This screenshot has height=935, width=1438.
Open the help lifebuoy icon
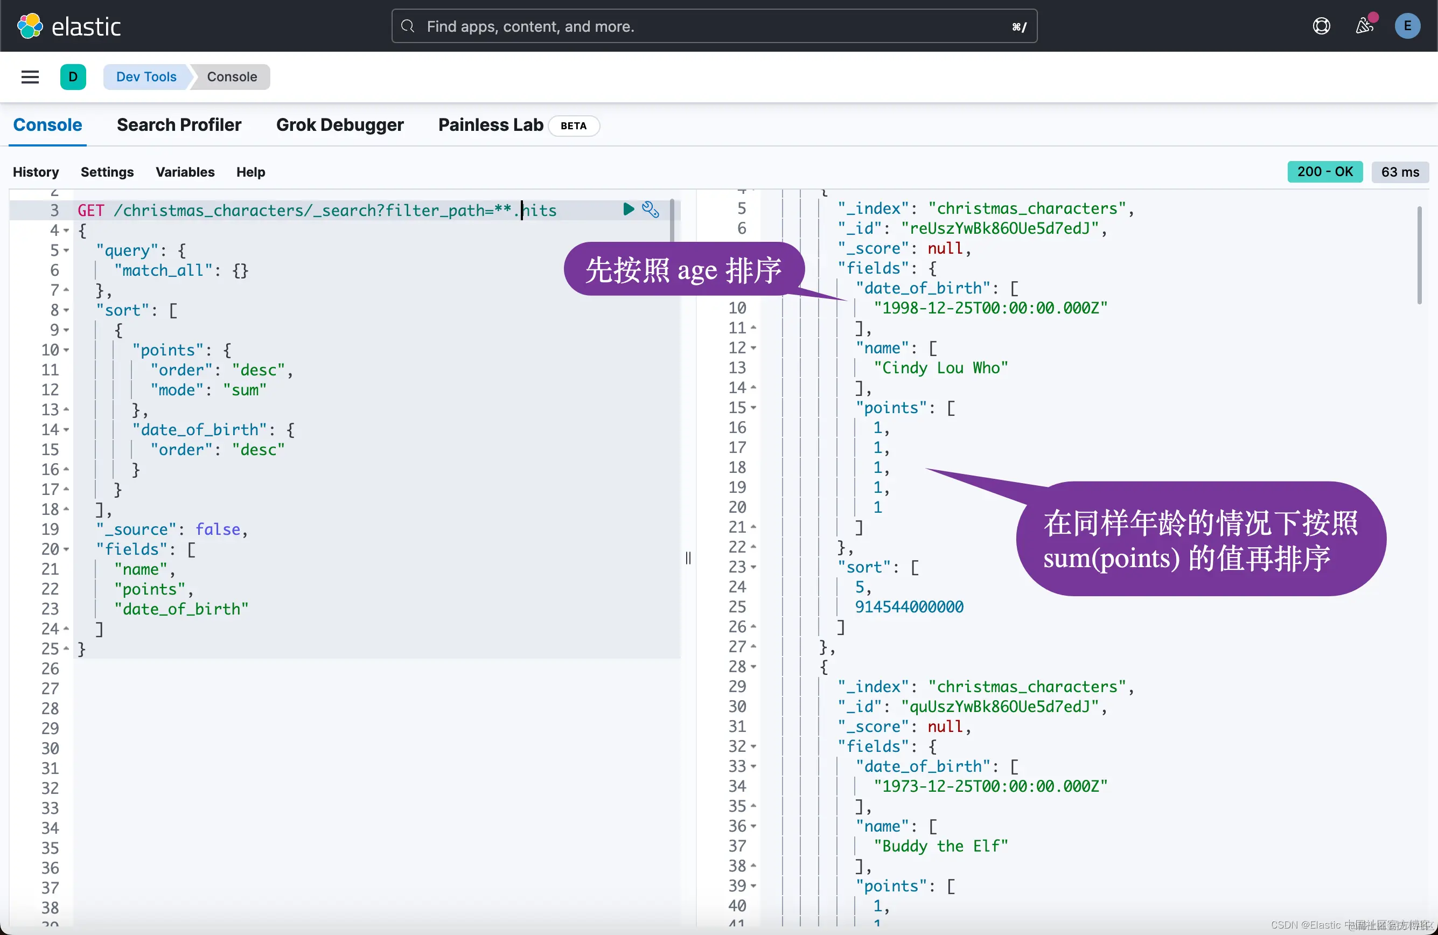click(1321, 26)
